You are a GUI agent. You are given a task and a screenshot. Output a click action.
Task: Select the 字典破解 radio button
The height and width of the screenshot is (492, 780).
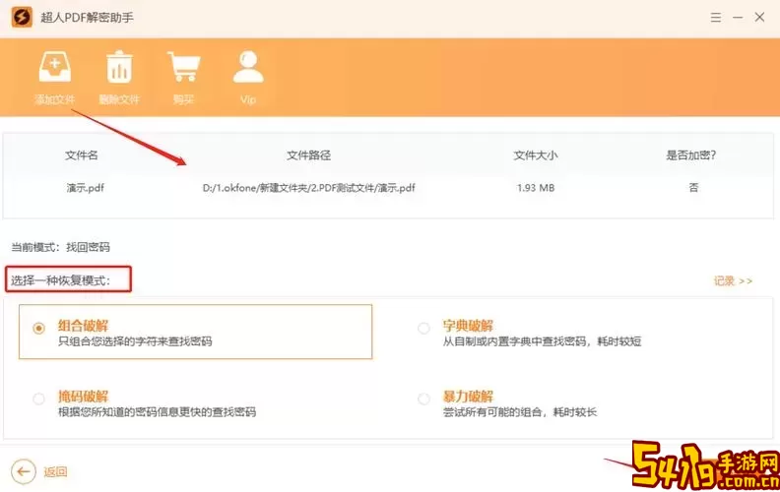tap(423, 328)
